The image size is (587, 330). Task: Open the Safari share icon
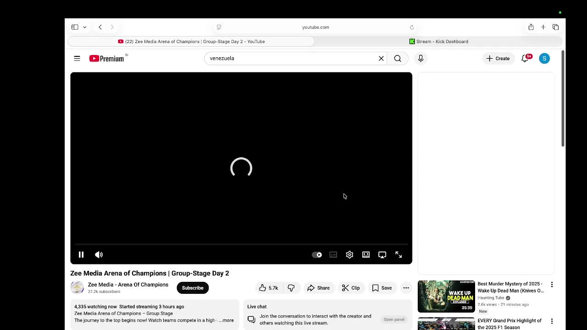click(x=531, y=27)
